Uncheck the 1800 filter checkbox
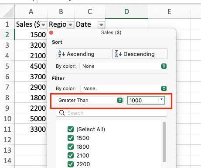The height and width of the screenshot is (168, 201). click(x=71, y=147)
